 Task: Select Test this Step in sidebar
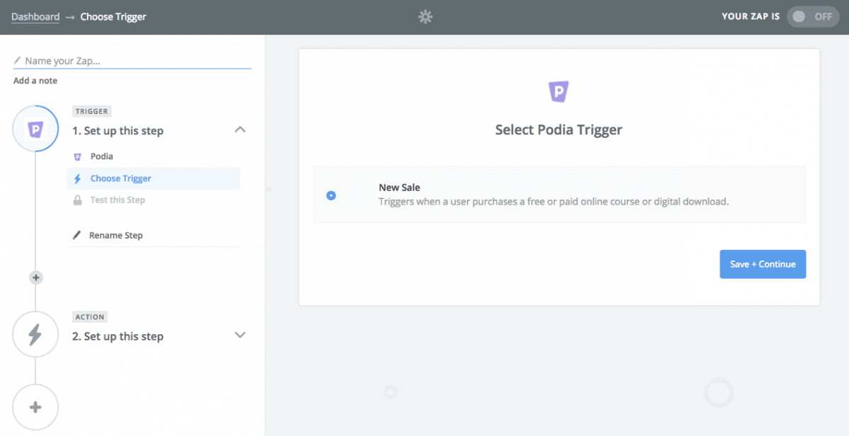(117, 200)
